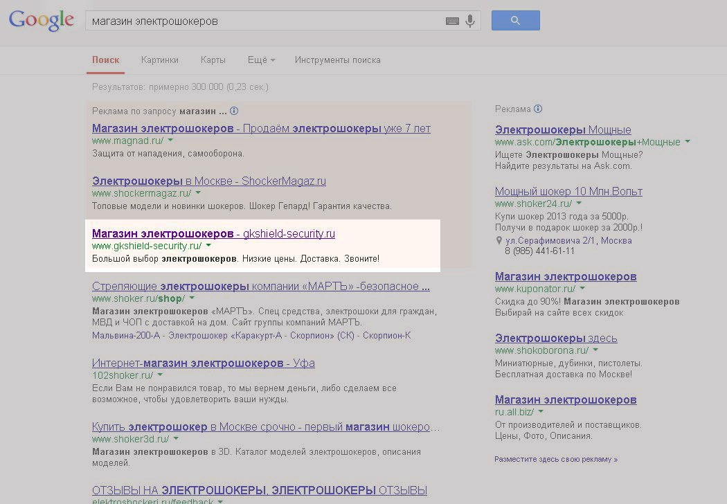Open dropdown arrow next to www.shoker24.ru
The width and height of the screenshot is (727, 504).
coord(579,203)
